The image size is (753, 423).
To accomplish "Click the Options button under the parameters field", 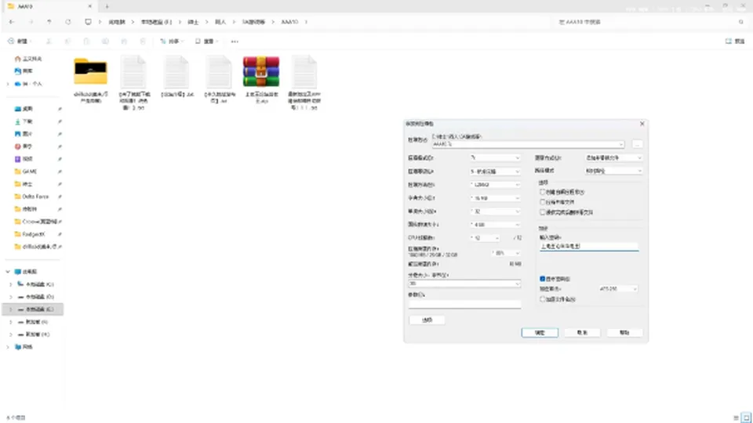I will point(427,320).
